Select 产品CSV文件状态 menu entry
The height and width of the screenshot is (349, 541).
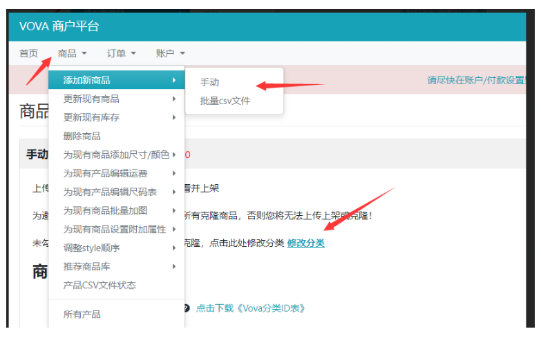click(x=117, y=285)
